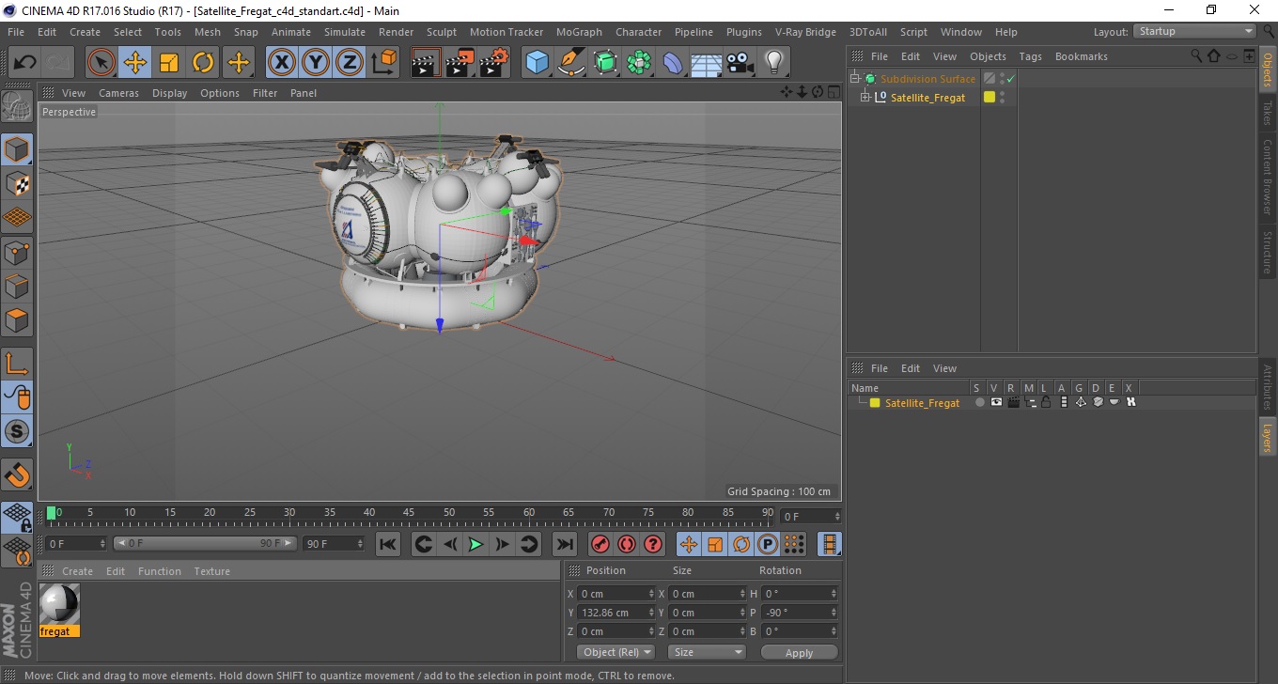Add a Cube primitive object
This screenshot has width=1278, height=684.
pos(538,63)
